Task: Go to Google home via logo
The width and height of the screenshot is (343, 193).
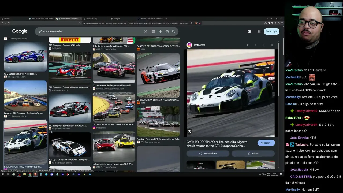Action: coord(20,31)
